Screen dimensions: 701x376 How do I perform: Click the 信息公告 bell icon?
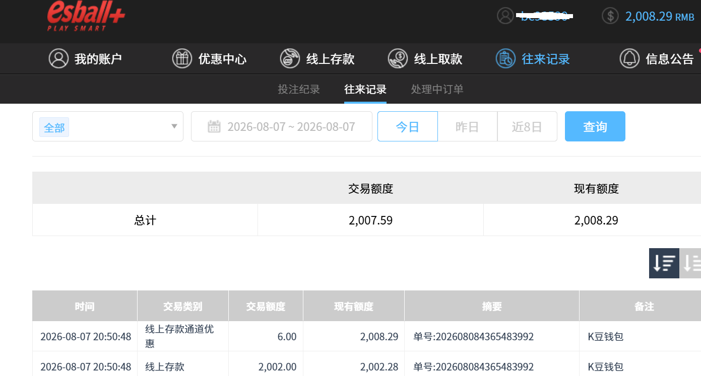629,58
